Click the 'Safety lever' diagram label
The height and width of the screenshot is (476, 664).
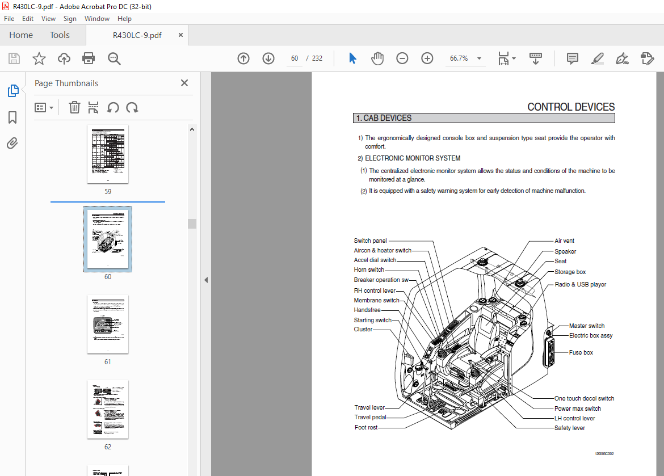click(570, 428)
